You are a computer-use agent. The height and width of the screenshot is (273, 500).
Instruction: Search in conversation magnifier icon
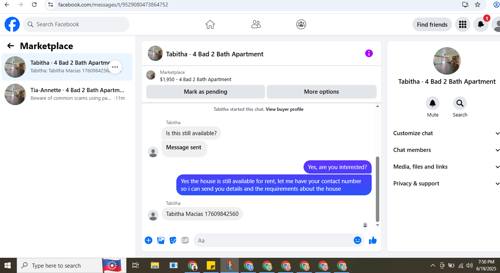(x=460, y=103)
